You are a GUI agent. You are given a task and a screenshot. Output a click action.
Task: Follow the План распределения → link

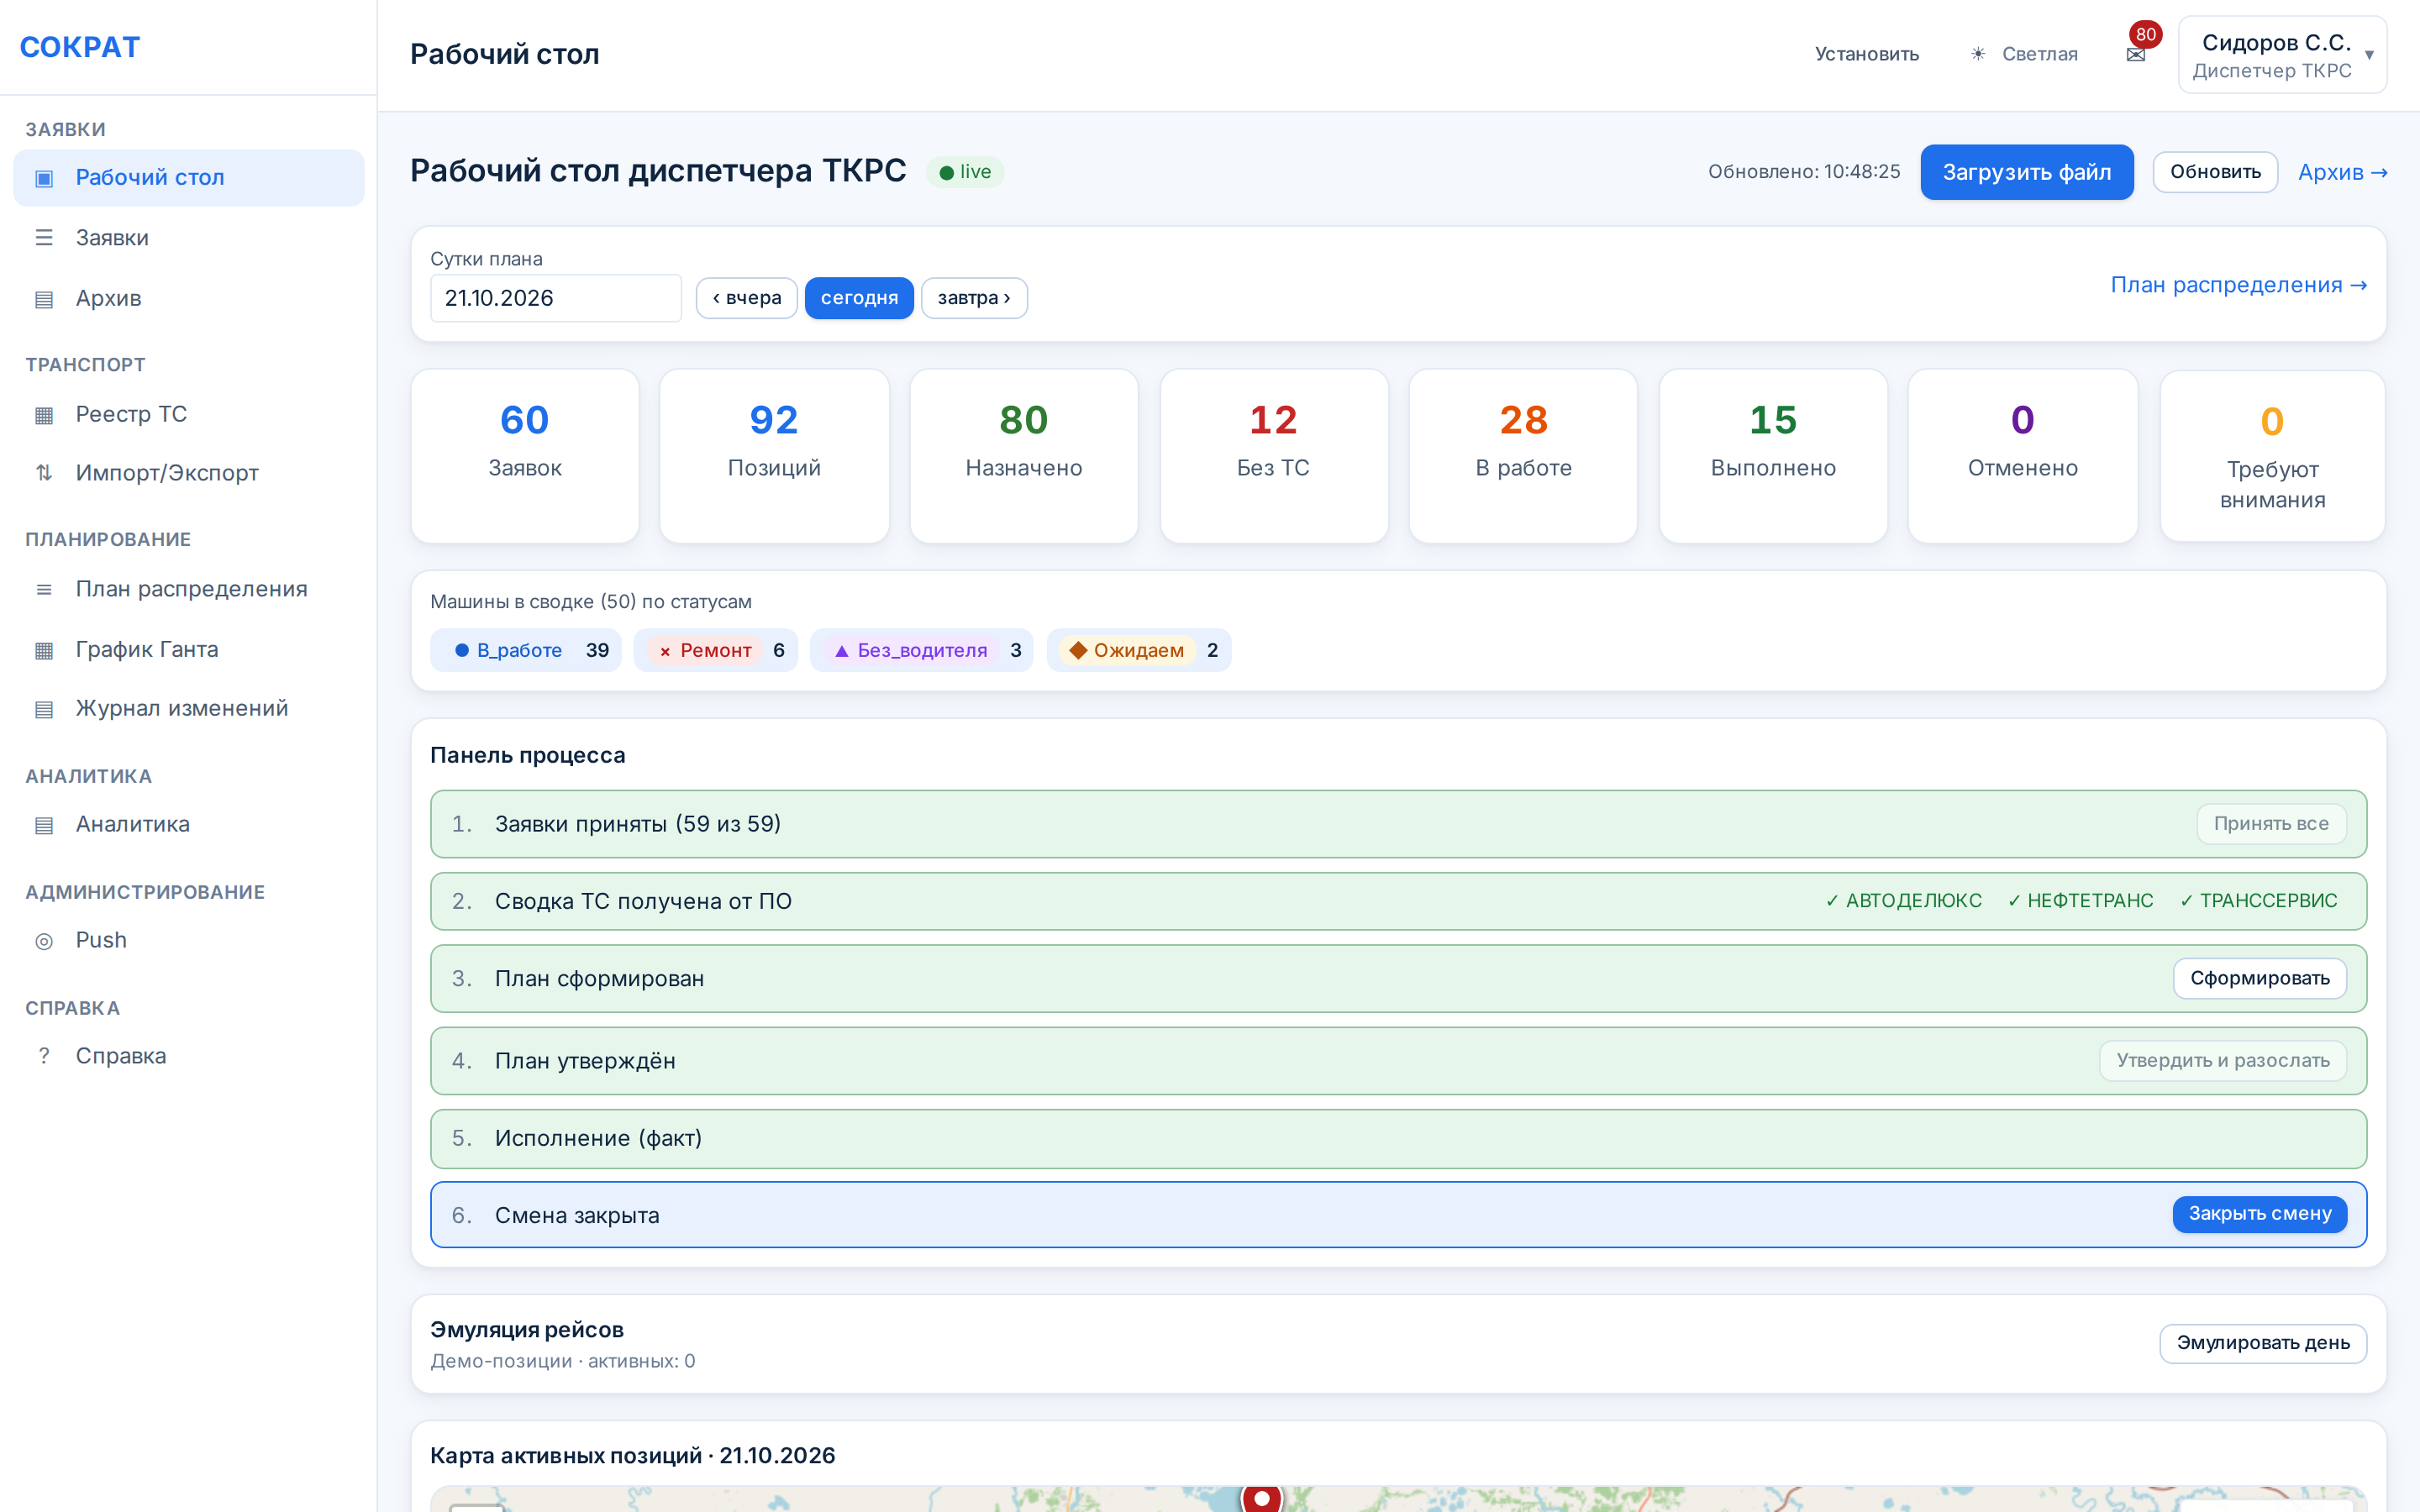pos(2238,285)
